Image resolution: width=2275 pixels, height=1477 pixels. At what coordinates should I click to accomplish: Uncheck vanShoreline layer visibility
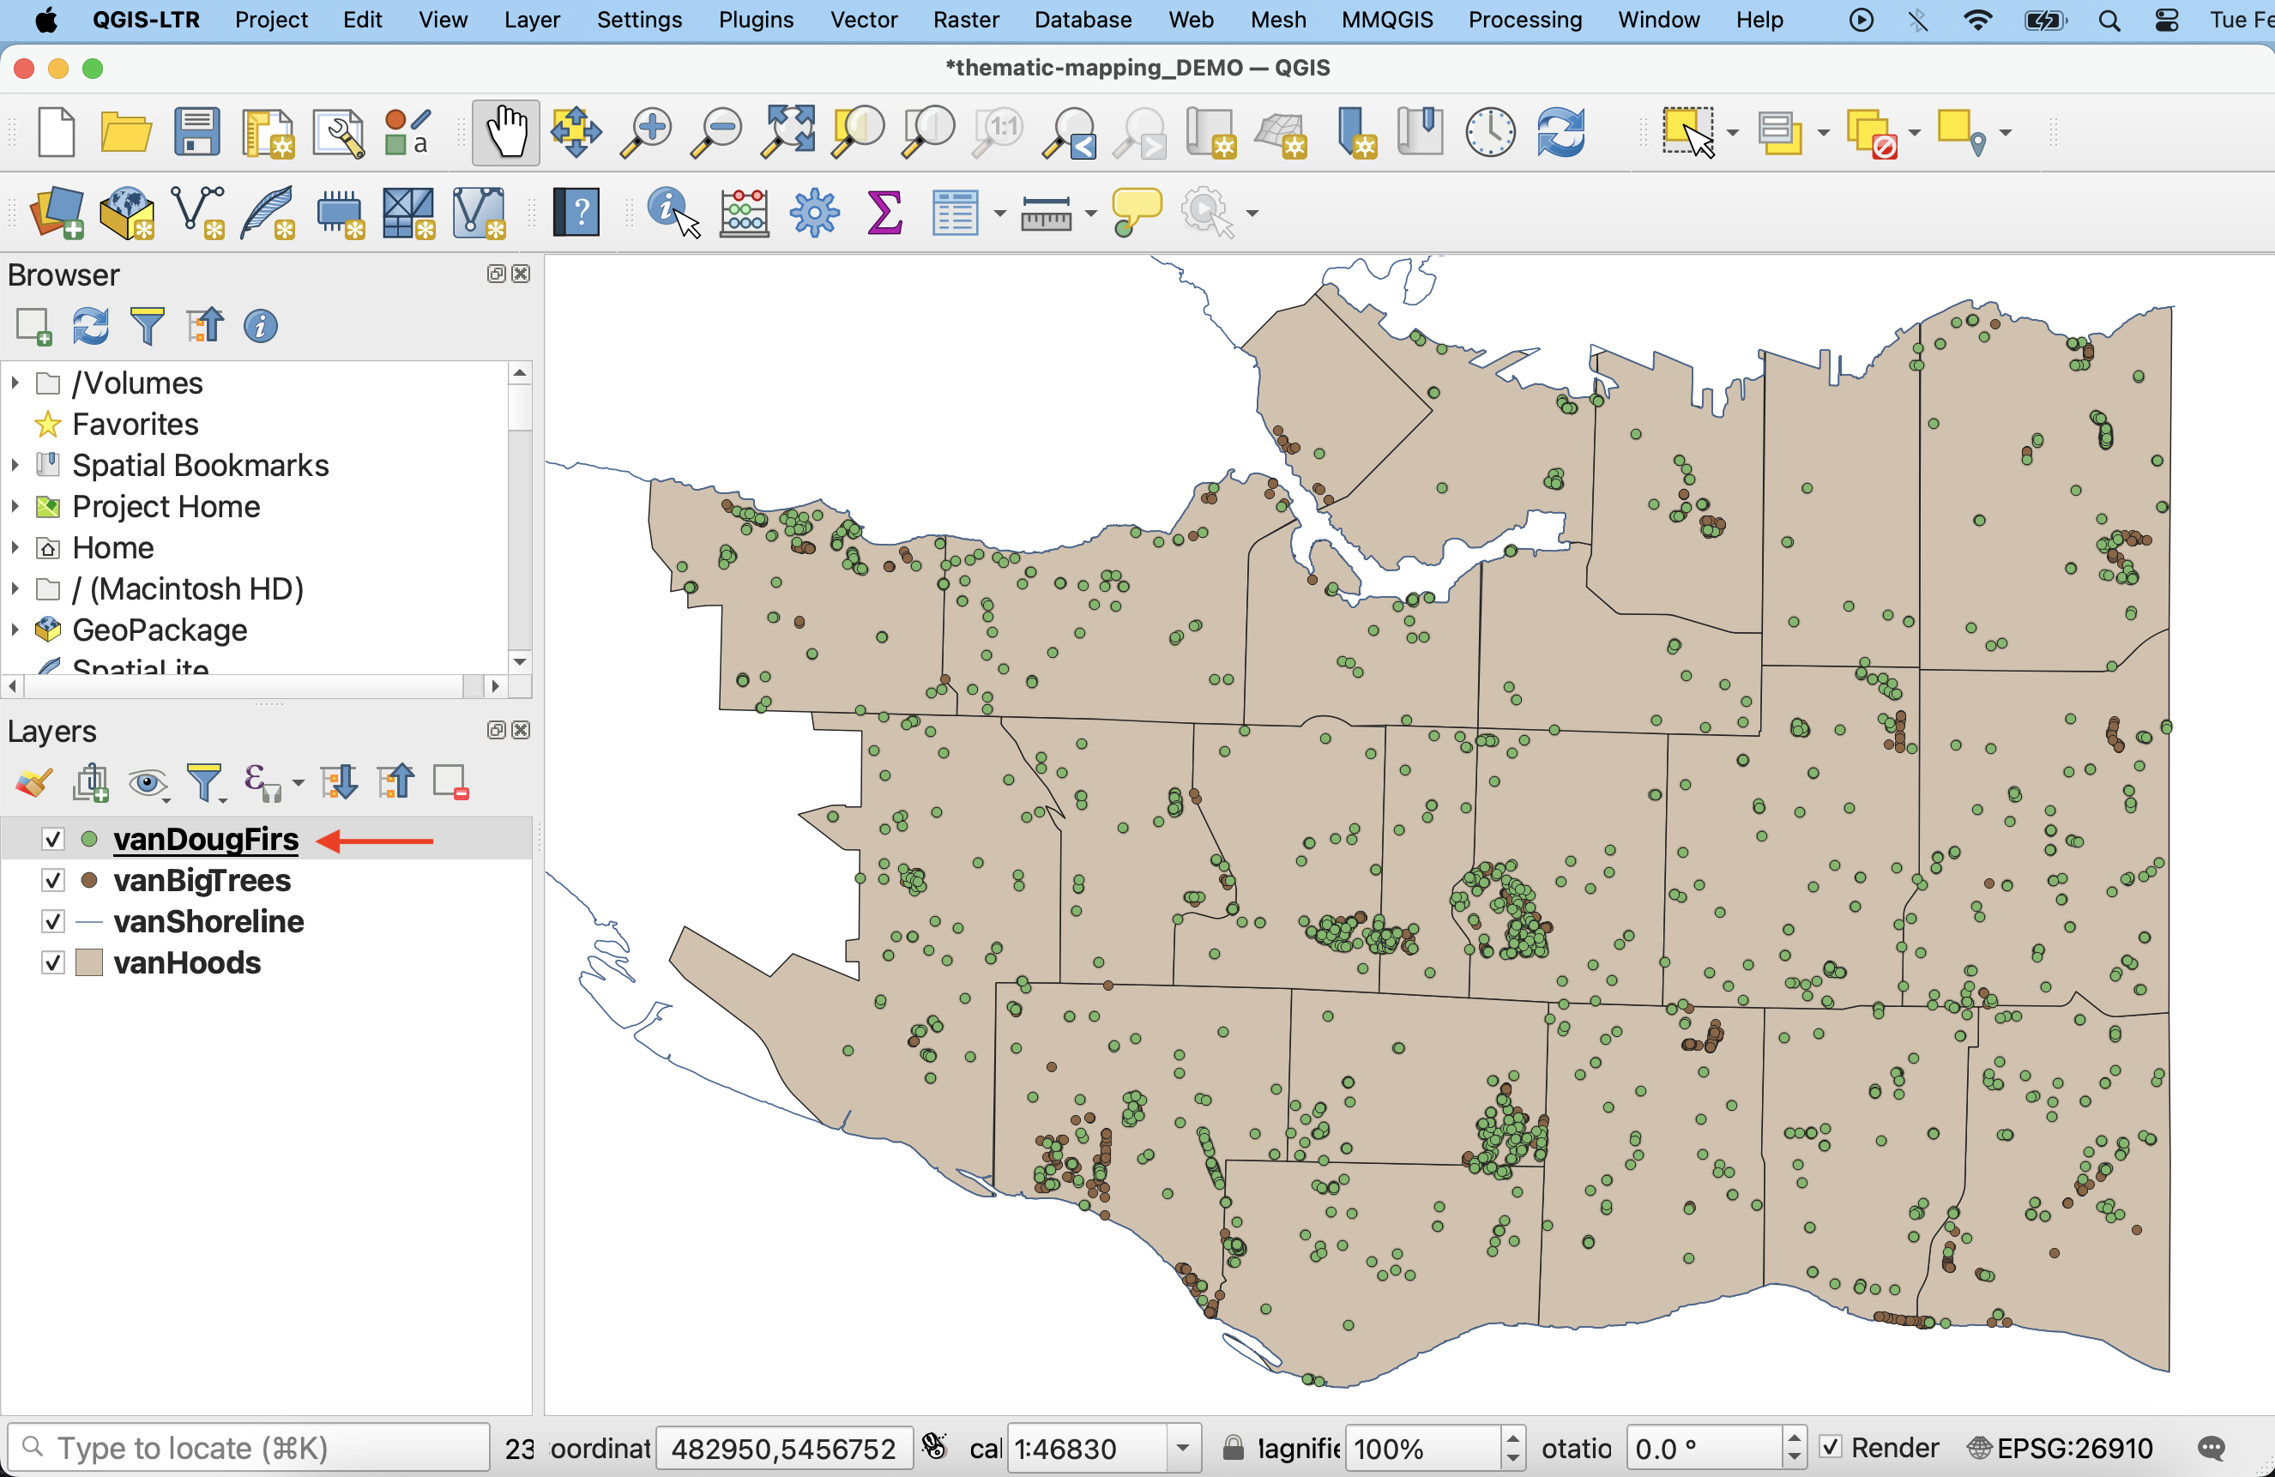point(53,921)
